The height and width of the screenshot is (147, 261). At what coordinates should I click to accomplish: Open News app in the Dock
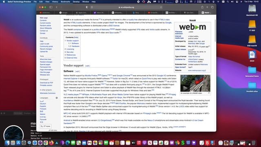point(150,143)
